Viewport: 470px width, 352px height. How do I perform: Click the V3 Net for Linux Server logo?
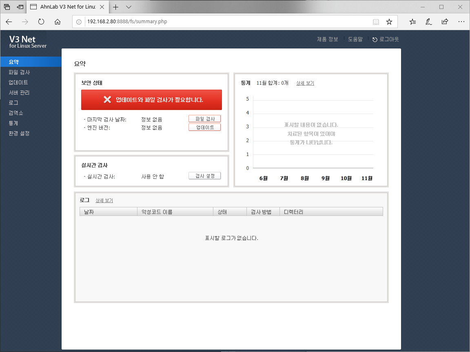tap(28, 42)
